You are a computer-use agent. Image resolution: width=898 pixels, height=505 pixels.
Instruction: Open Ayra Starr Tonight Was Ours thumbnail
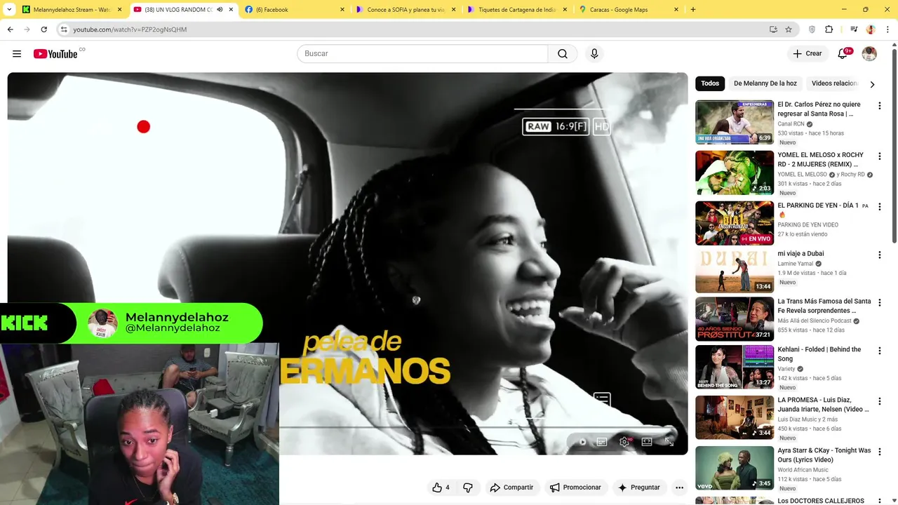point(735,468)
